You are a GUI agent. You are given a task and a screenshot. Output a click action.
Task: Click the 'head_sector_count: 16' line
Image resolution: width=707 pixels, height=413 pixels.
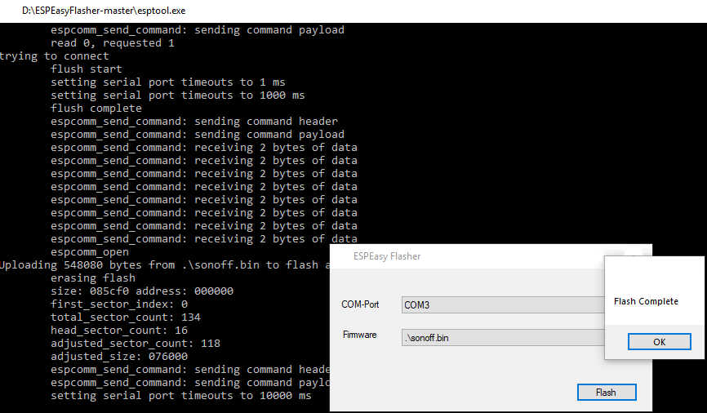(x=119, y=330)
